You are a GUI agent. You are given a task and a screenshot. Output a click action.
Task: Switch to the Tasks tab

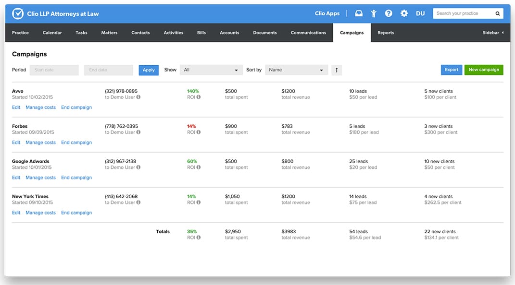[81, 33]
